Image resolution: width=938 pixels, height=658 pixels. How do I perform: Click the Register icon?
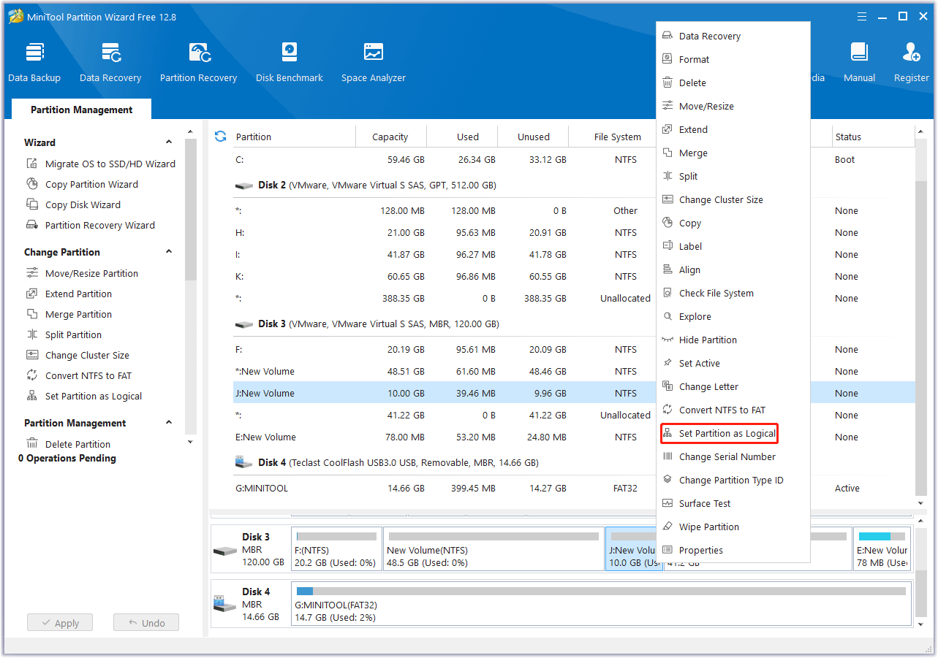(x=911, y=60)
